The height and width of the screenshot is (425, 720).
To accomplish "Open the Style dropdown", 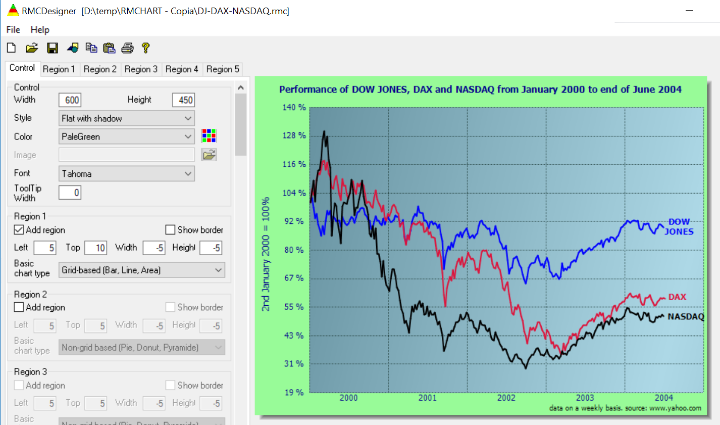I will click(127, 118).
